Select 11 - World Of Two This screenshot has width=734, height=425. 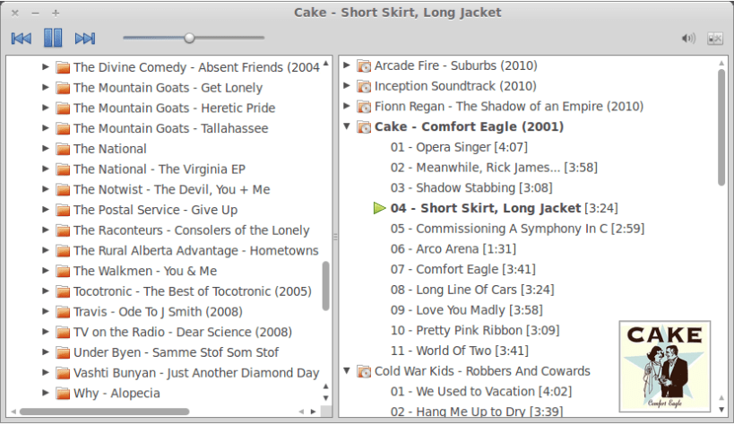coord(460,351)
